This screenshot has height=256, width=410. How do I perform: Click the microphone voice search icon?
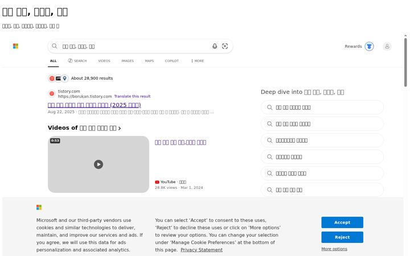(215, 46)
